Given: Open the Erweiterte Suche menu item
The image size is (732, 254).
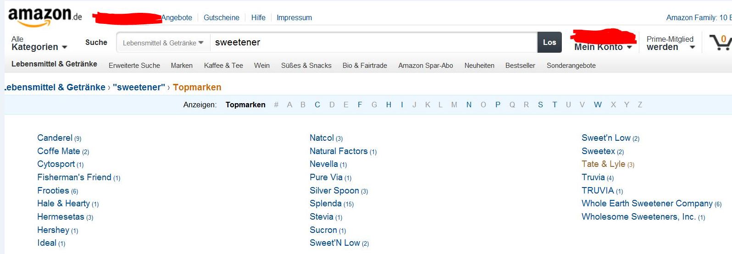Looking at the screenshot, I should click(x=134, y=66).
